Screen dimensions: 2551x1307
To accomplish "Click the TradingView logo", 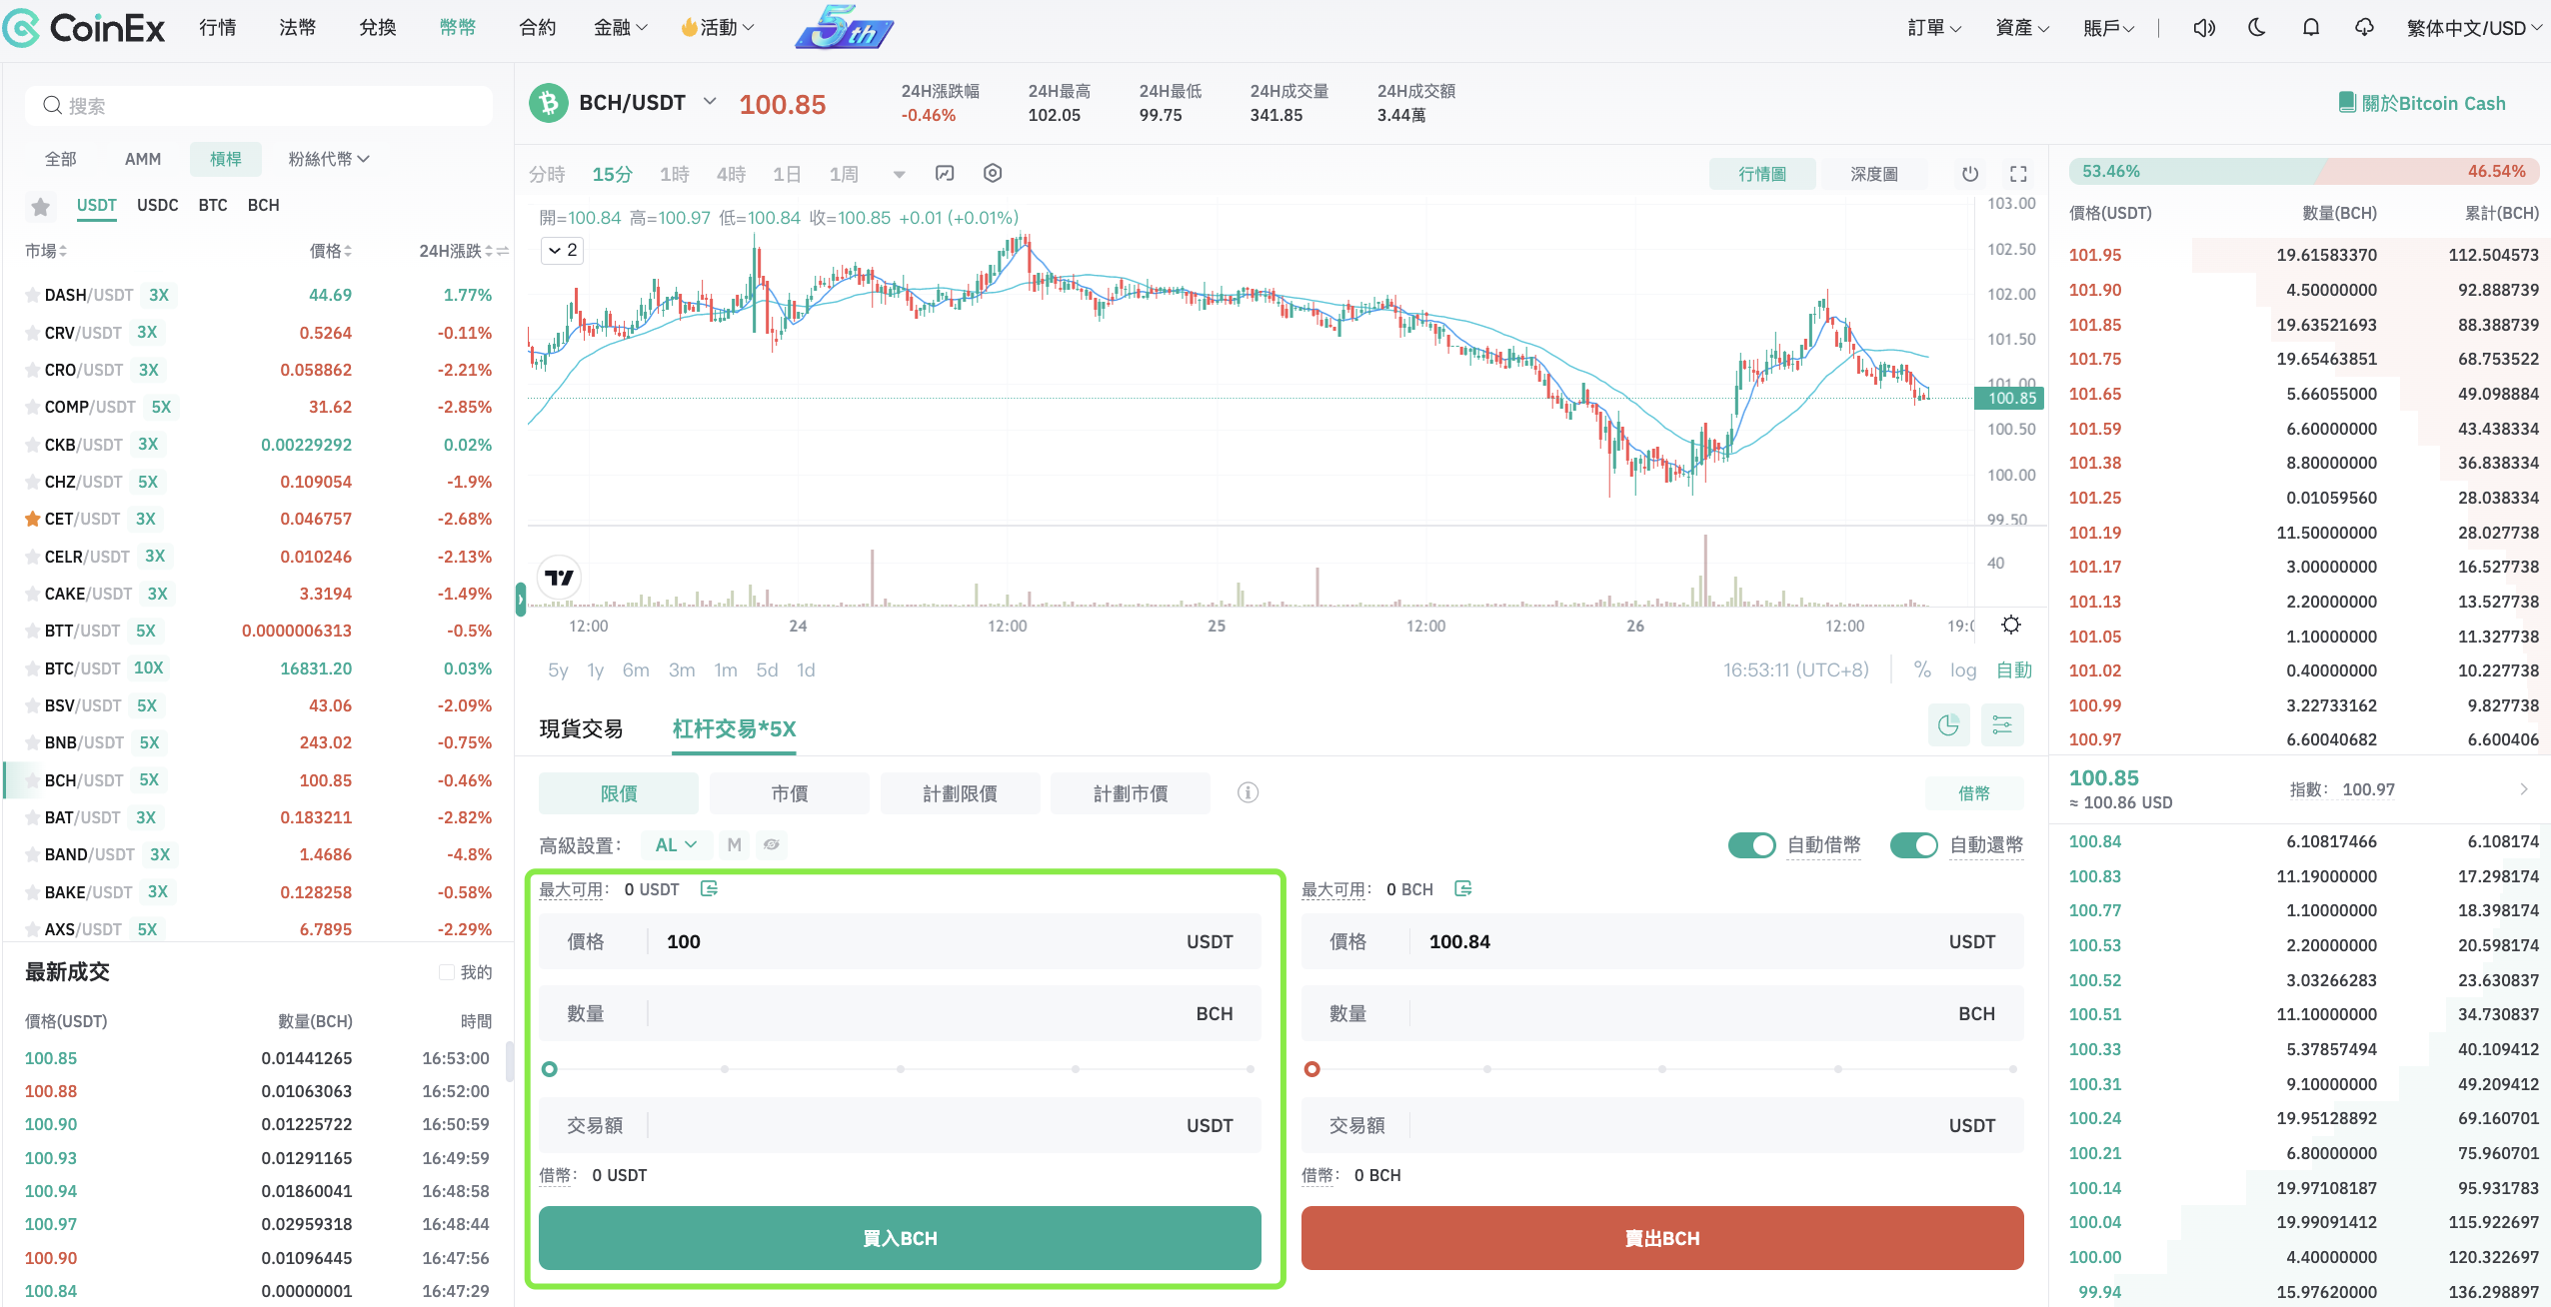I will (x=560, y=578).
